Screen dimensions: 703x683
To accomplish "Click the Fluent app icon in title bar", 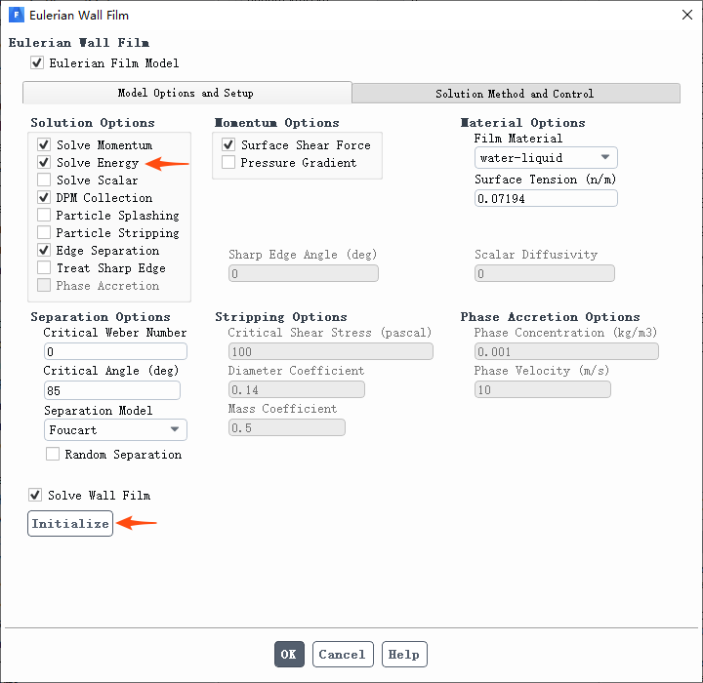I will tap(16, 16).
